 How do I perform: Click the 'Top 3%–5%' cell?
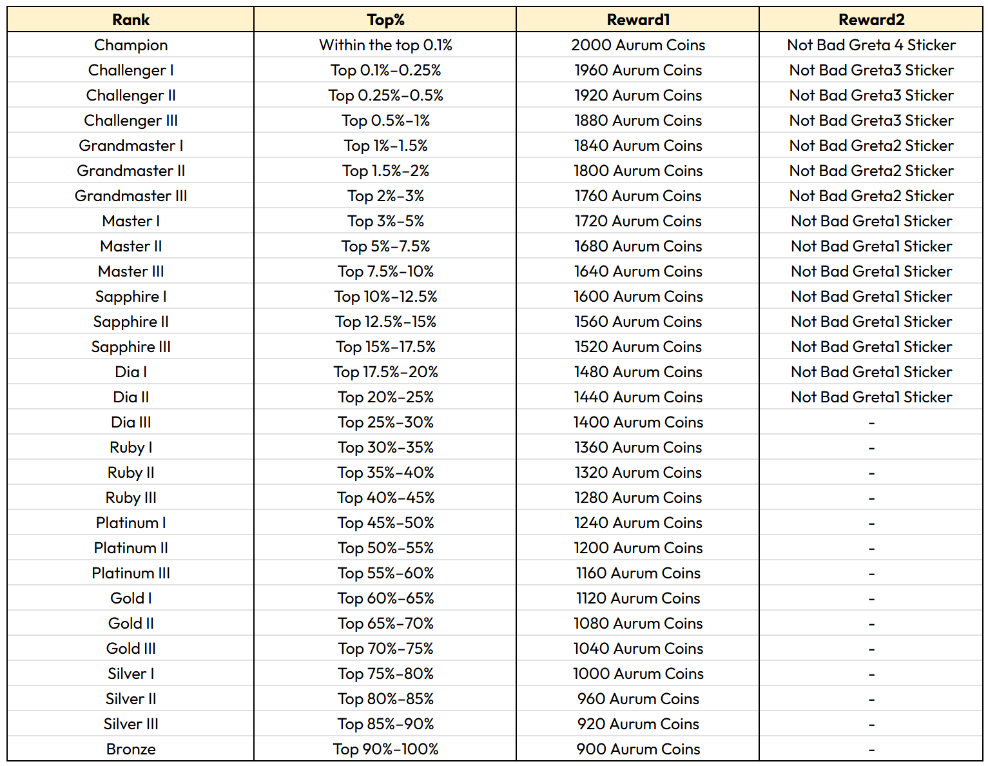(385, 221)
